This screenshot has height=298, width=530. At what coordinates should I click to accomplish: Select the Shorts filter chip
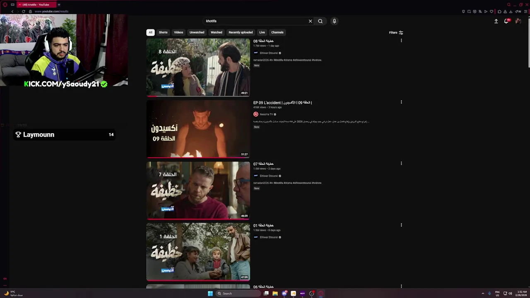(x=163, y=32)
